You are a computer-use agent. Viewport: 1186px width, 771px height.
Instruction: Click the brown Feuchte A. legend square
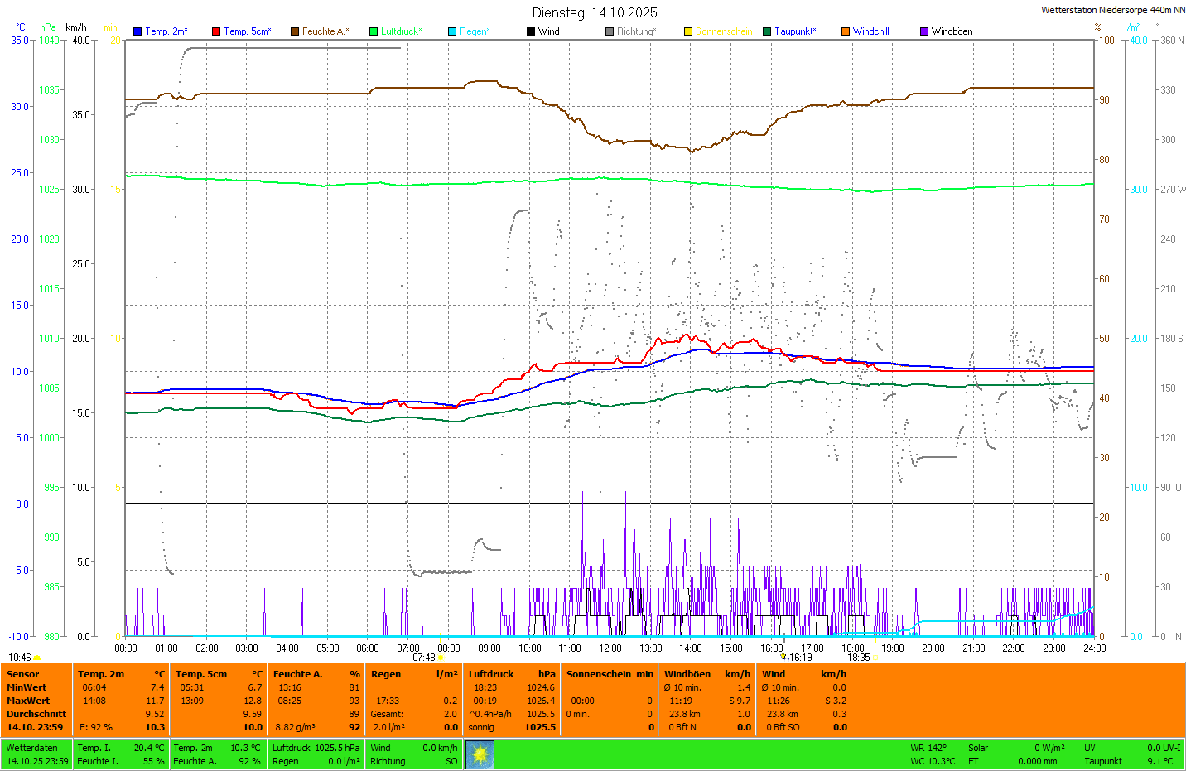[295, 31]
